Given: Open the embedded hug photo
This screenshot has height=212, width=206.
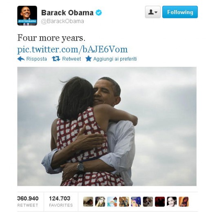Looking at the screenshot, I should 107,126.
